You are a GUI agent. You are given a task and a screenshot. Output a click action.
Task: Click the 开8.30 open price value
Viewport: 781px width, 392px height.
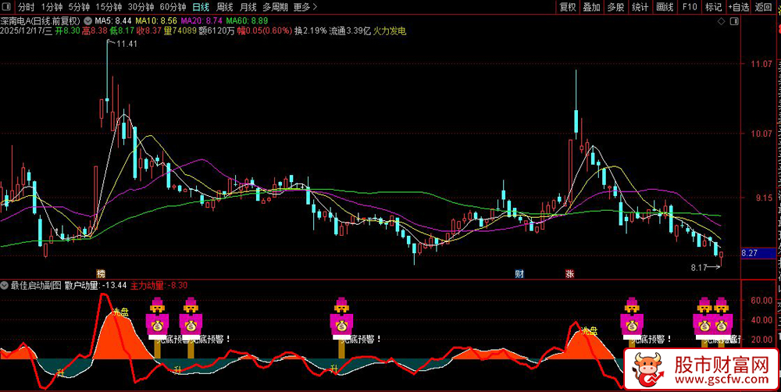[x=68, y=31]
